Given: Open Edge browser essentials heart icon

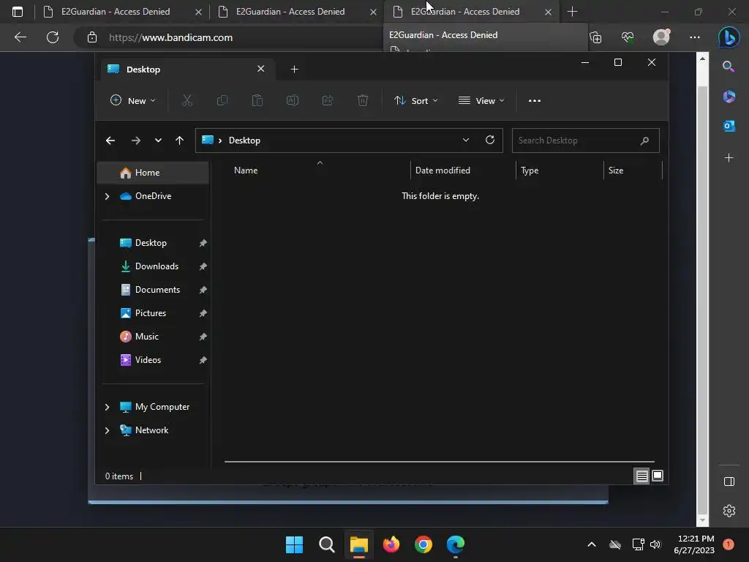Looking at the screenshot, I should 628,37.
